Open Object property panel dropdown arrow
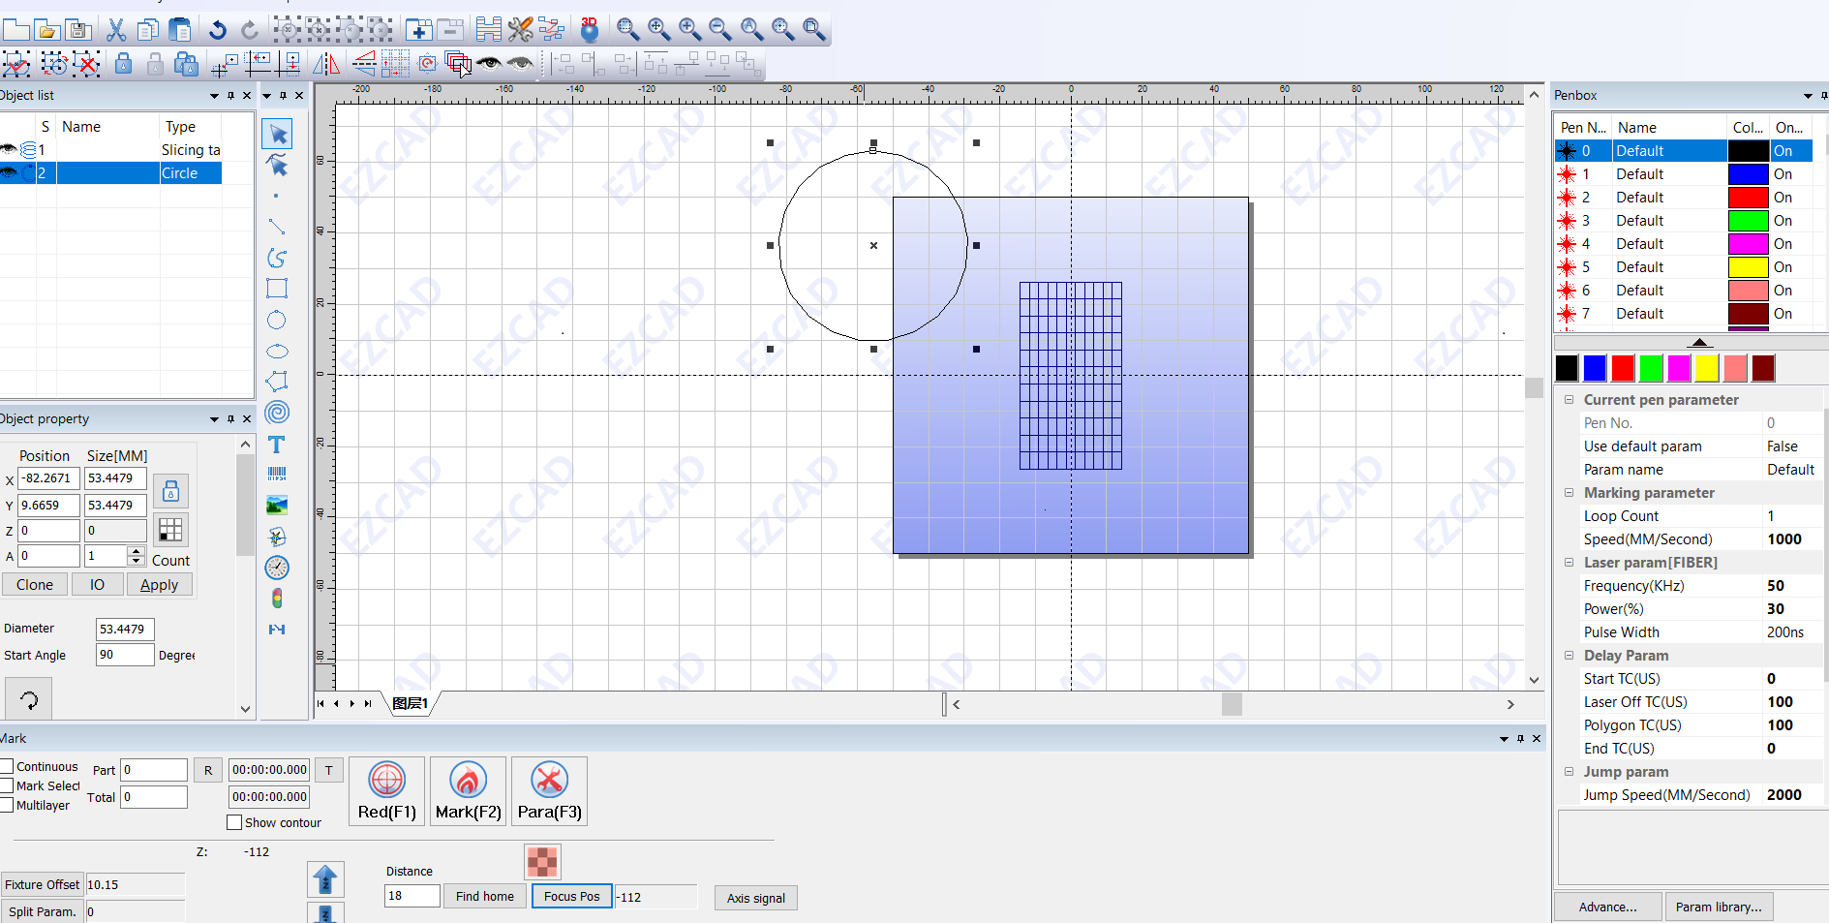The height and width of the screenshot is (923, 1829). tap(214, 419)
